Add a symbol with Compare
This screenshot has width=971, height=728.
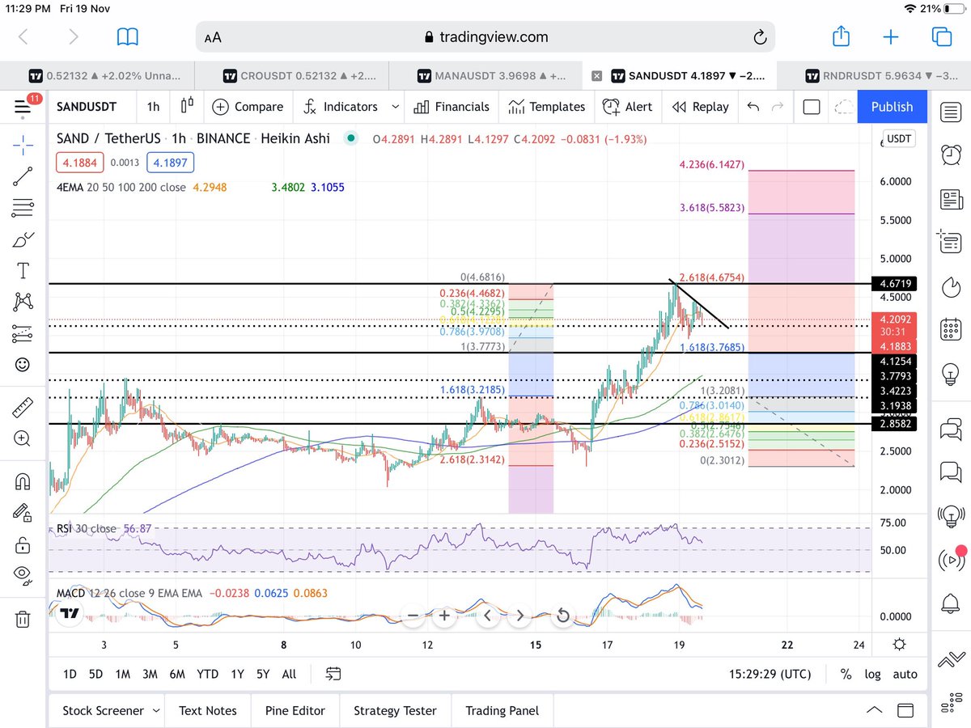click(x=248, y=107)
